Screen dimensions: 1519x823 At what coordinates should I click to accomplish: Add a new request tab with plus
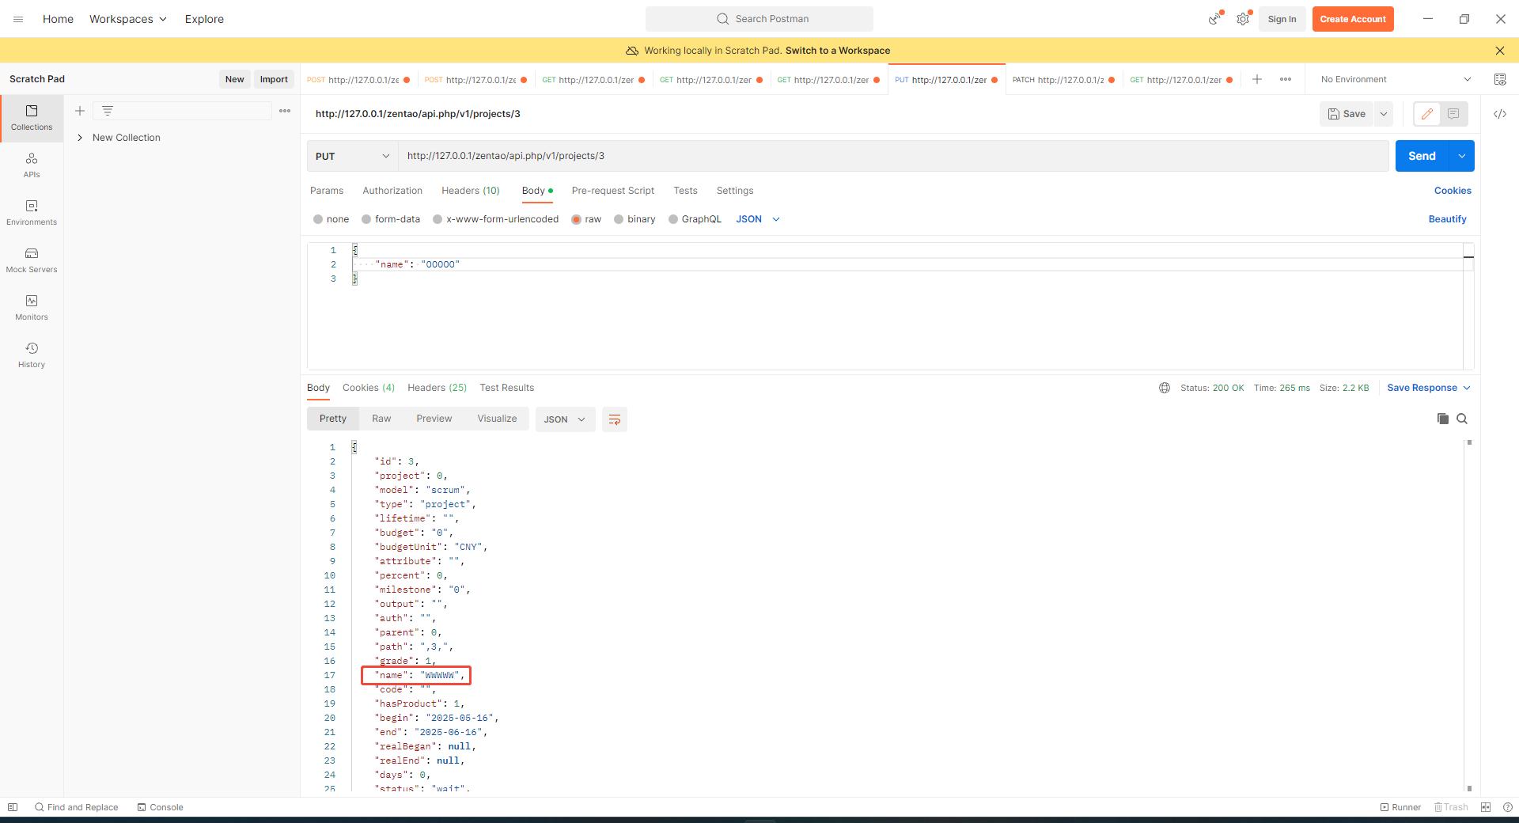tap(1257, 79)
